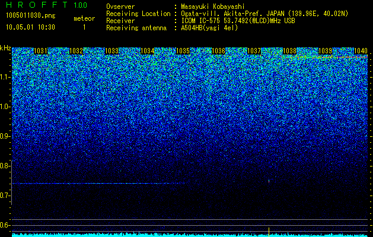Click the 1039 time marker
Viewport: 373px width, 237px height.
coord(326,51)
